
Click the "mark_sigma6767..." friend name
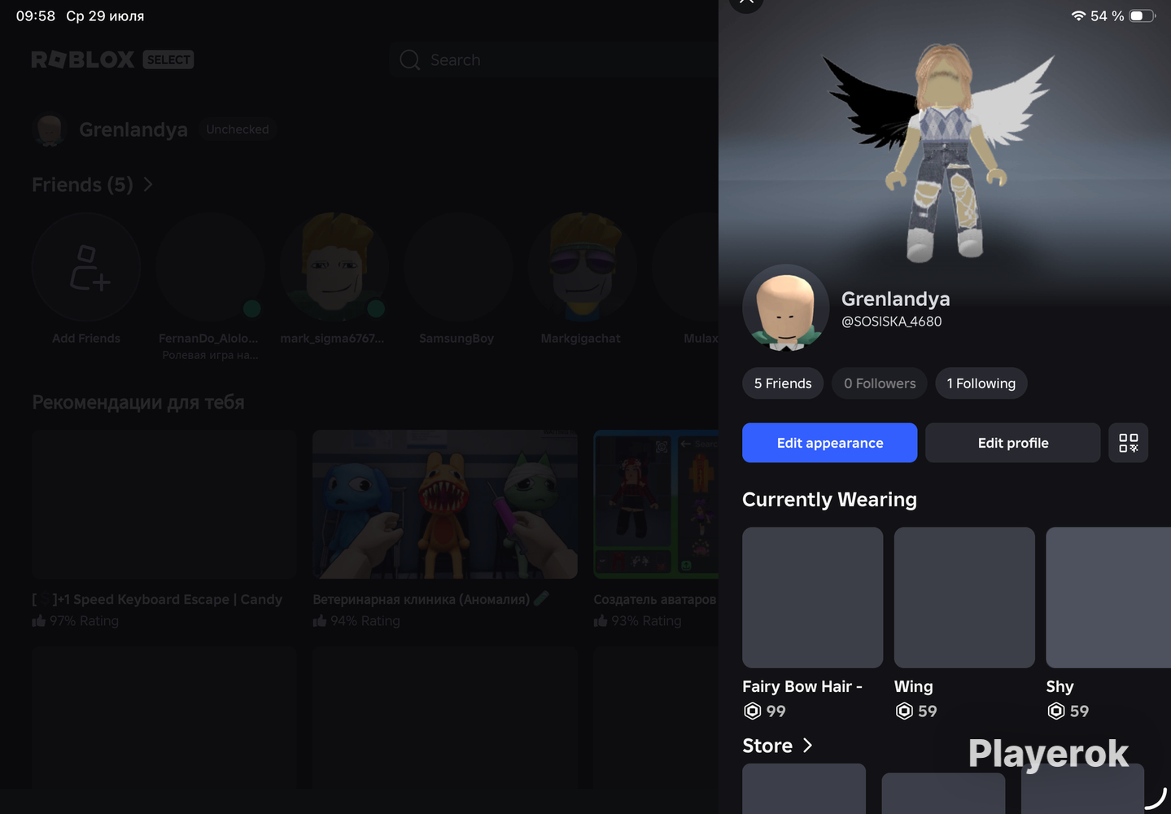tap(332, 339)
